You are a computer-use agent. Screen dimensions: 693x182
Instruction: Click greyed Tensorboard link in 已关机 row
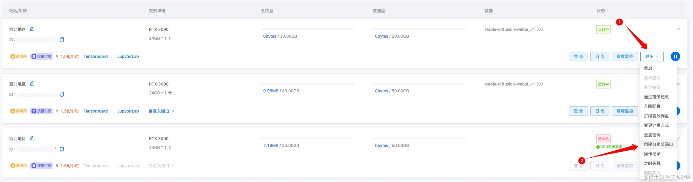[x=96, y=166]
